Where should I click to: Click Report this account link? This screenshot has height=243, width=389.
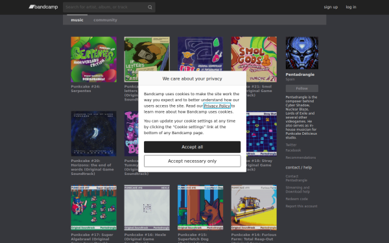tap(301, 206)
